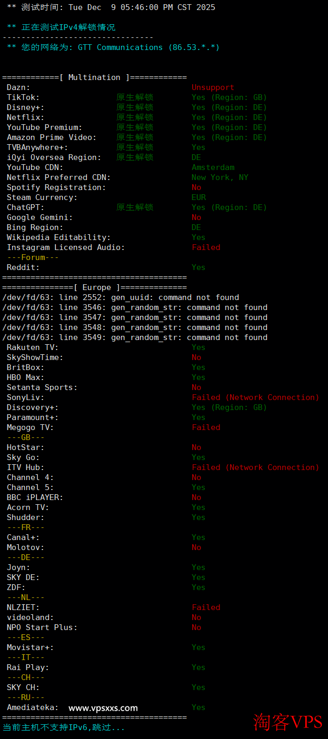Click the gen_uuid command not found error
Image resolution: width=328 pixels, height=739 pixels.
pyautogui.click(x=121, y=297)
